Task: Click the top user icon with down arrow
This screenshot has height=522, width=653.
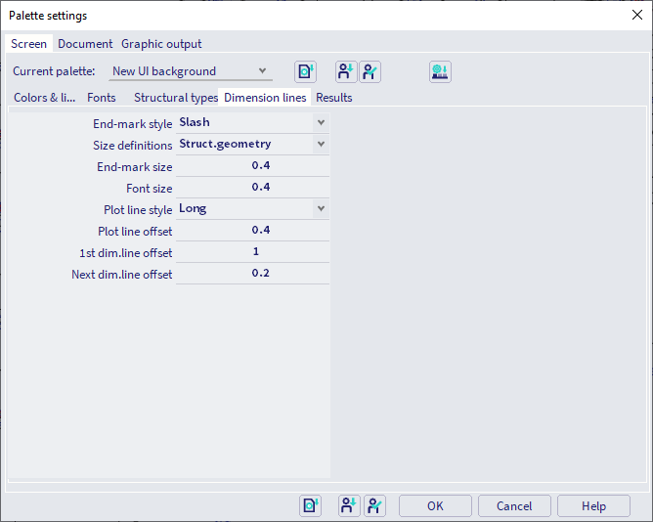Action: click(346, 71)
